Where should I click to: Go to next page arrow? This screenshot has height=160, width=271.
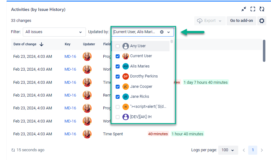pos(262,150)
